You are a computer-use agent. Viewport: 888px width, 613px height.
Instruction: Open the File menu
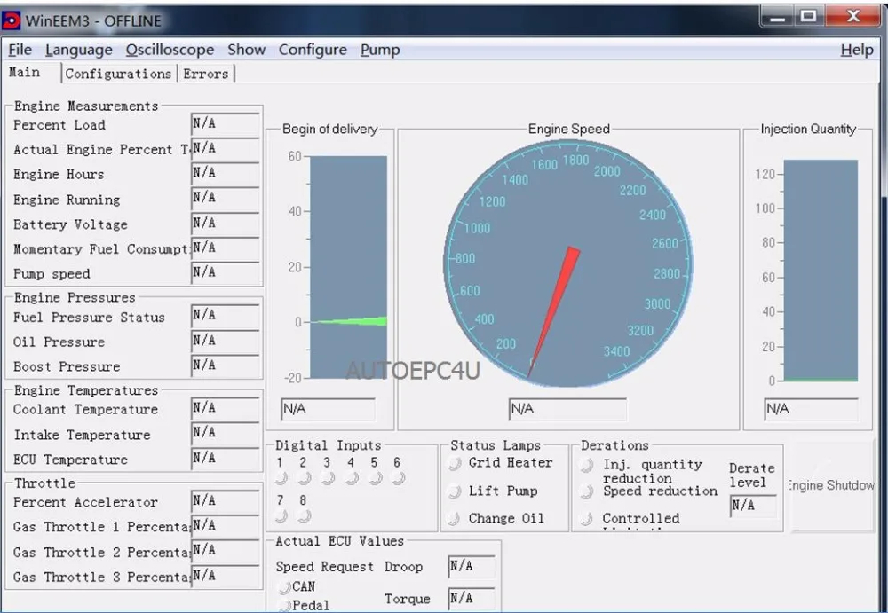click(x=20, y=50)
